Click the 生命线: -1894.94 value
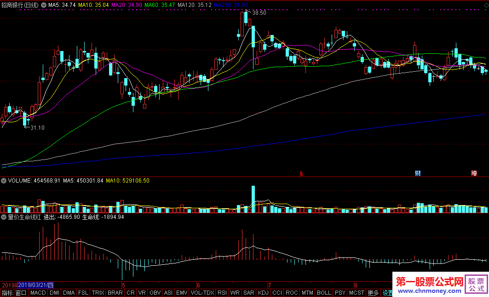Image resolution: width=489 pixels, height=297 pixels. pyautogui.click(x=103, y=217)
